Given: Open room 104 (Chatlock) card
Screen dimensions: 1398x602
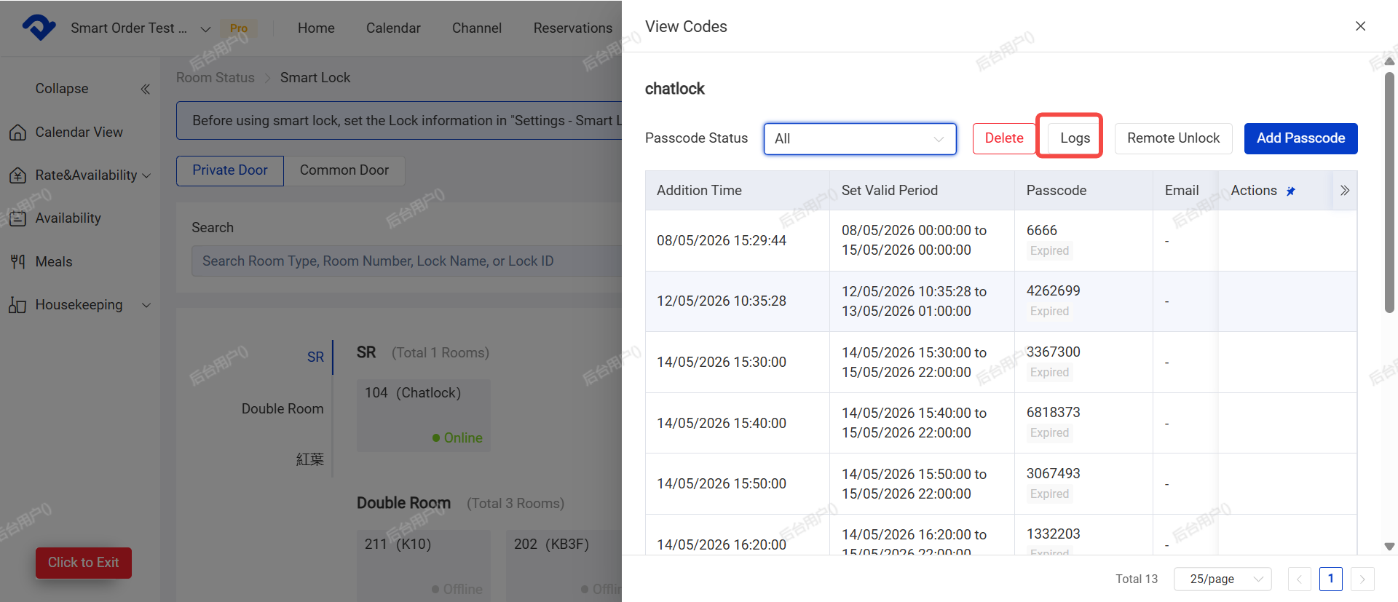Looking at the screenshot, I should [423, 416].
